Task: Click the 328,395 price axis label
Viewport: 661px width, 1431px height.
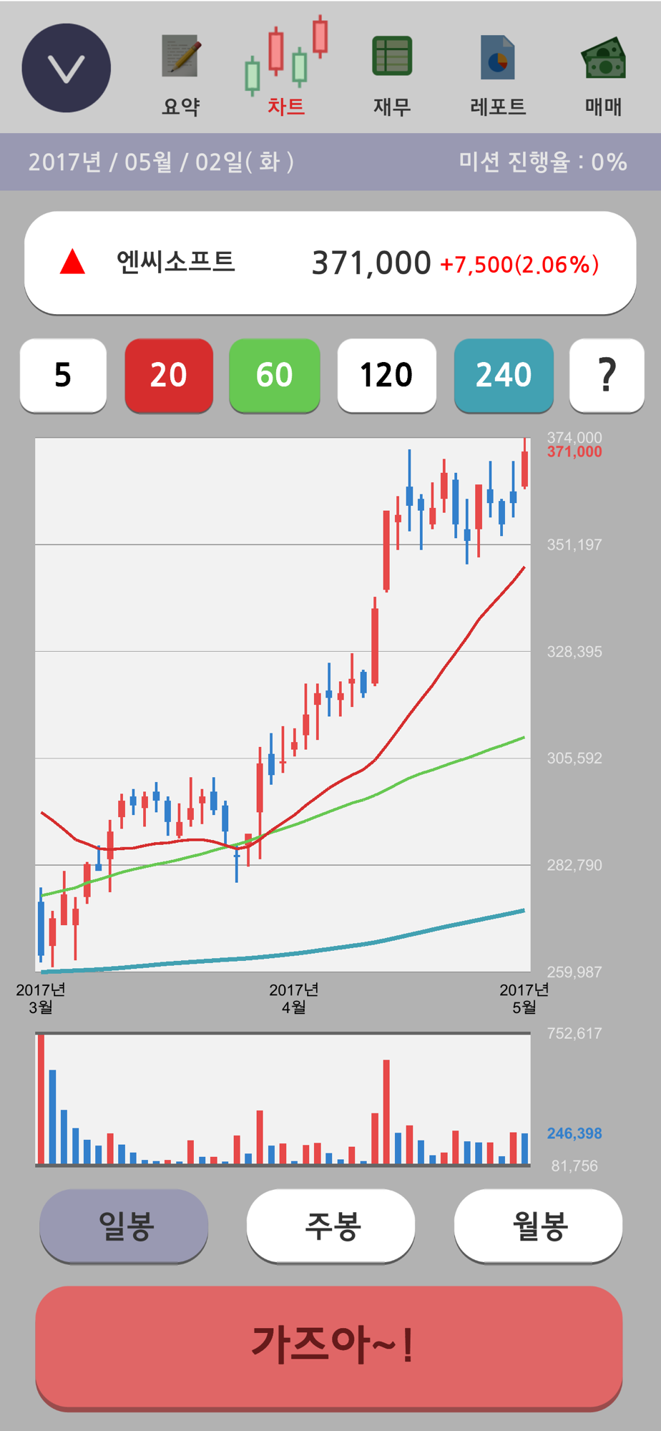Action: 574,652
